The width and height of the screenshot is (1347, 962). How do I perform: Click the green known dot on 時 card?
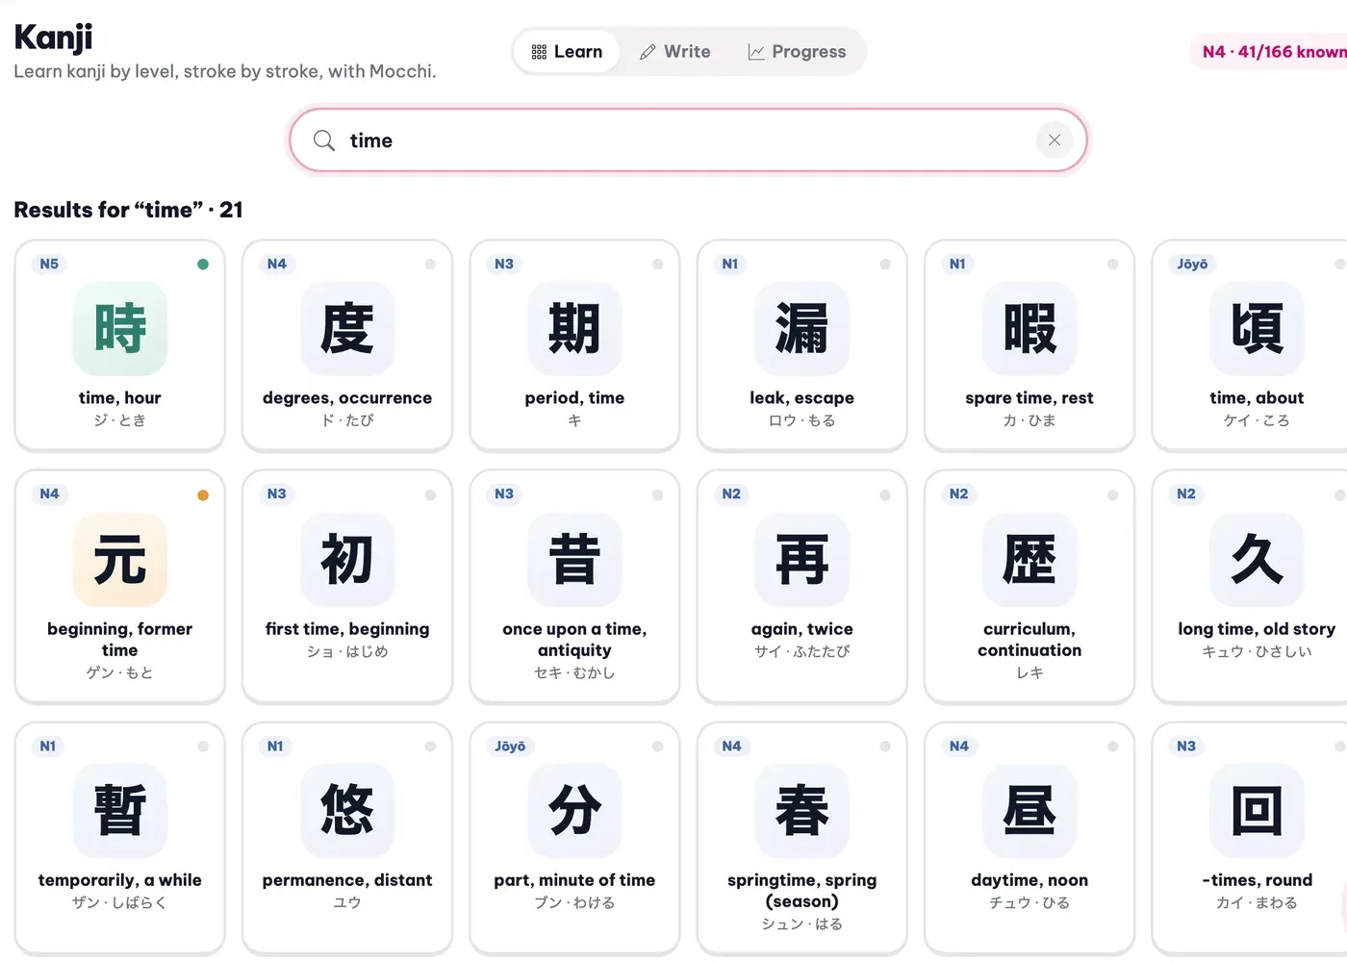[x=203, y=264]
